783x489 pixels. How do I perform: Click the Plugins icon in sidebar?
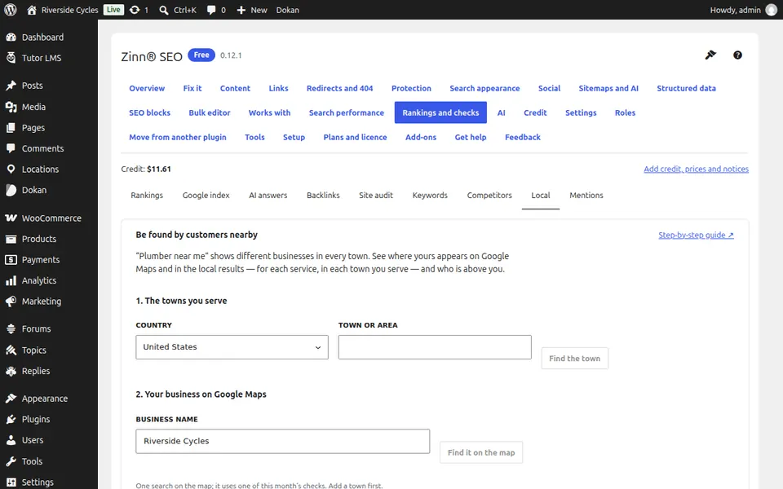pyautogui.click(x=11, y=419)
